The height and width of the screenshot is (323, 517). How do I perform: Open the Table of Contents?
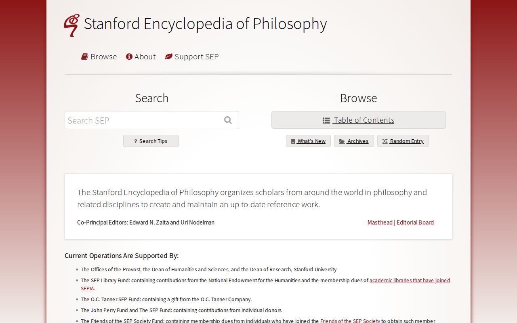coord(364,120)
